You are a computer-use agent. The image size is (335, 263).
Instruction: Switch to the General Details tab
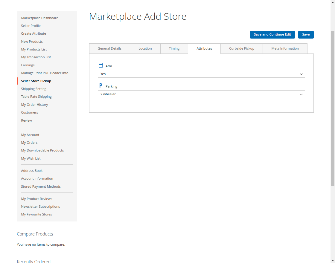(x=109, y=48)
